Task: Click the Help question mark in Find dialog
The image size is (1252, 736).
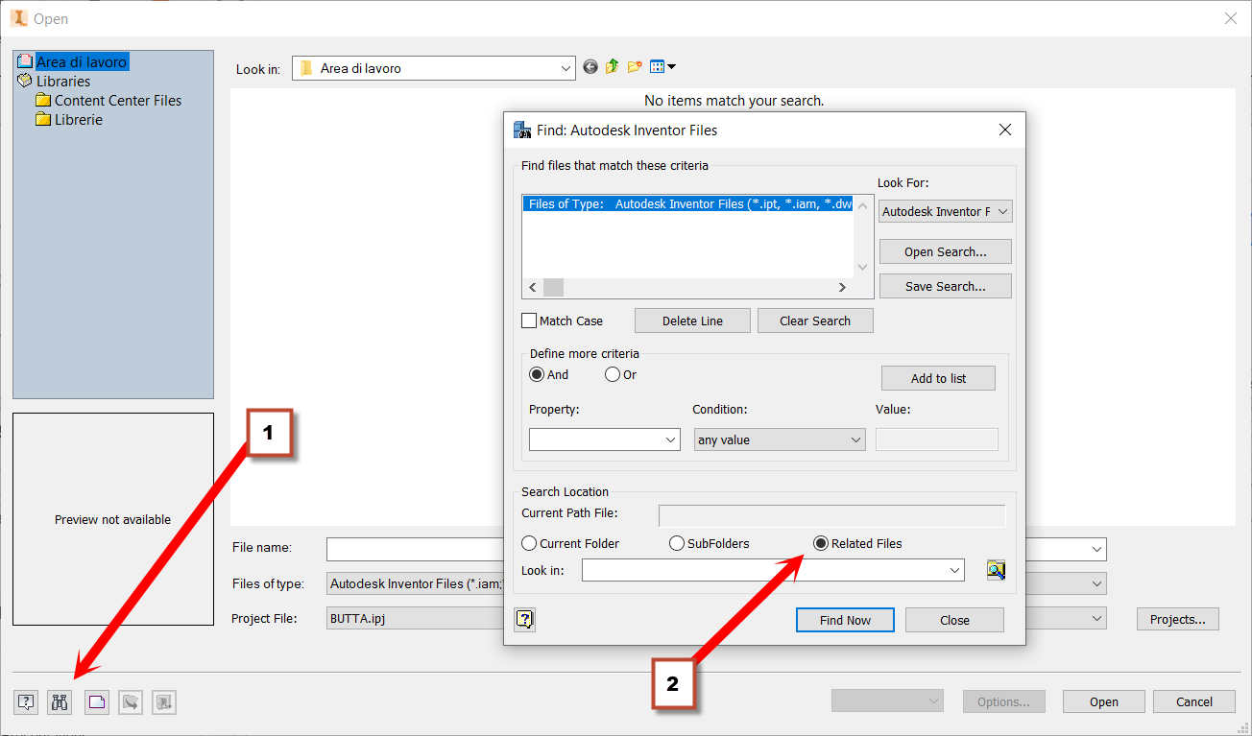Action: pos(524,620)
